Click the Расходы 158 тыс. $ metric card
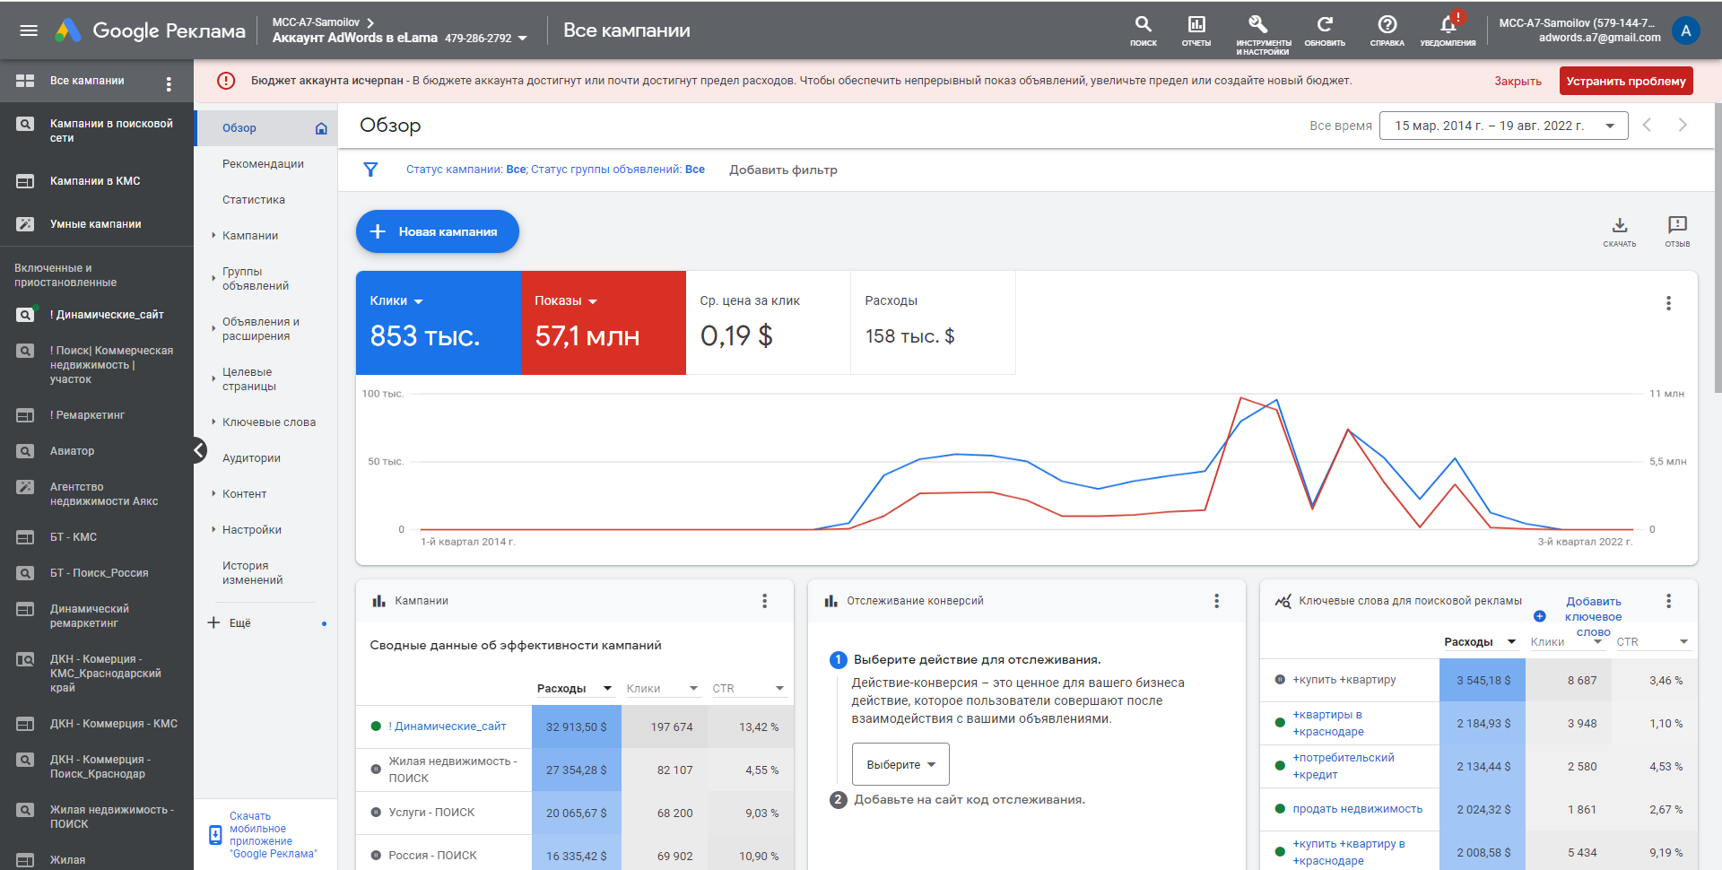This screenshot has width=1722, height=870. tap(934, 323)
